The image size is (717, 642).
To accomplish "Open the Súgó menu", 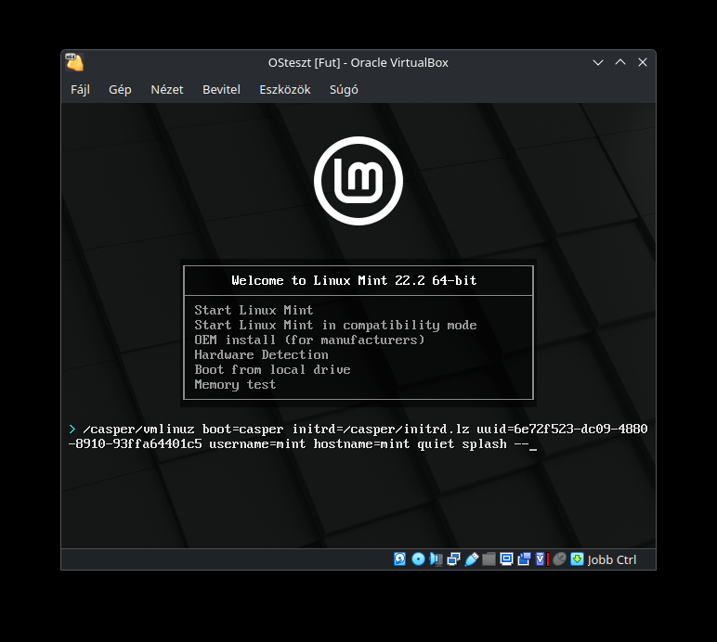I will click(344, 89).
